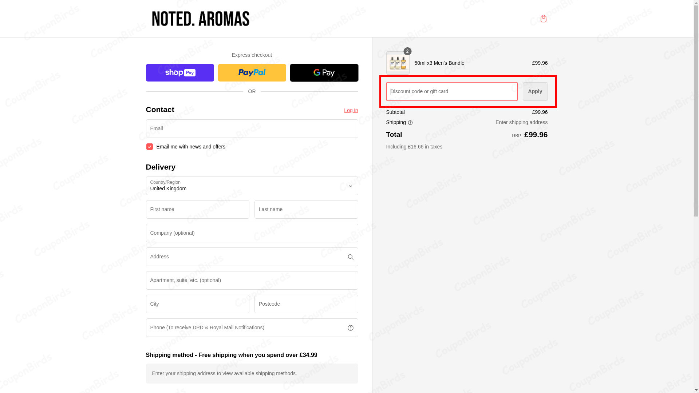Screen dimensions: 699x393
Task: Click the NOTED. AROMAS logo
Action: pos(200,18)
